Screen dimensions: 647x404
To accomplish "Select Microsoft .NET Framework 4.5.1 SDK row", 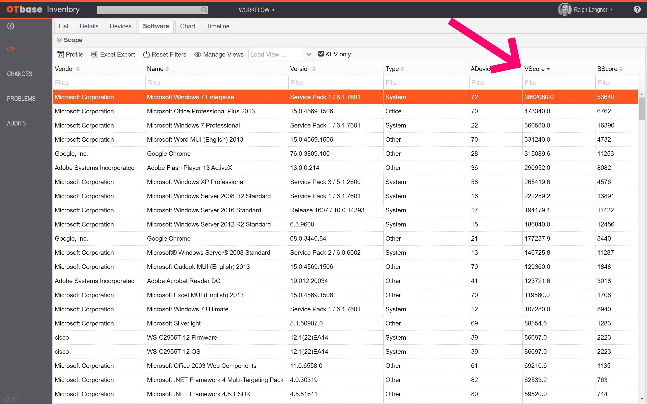I will click(x=345, y=394).
